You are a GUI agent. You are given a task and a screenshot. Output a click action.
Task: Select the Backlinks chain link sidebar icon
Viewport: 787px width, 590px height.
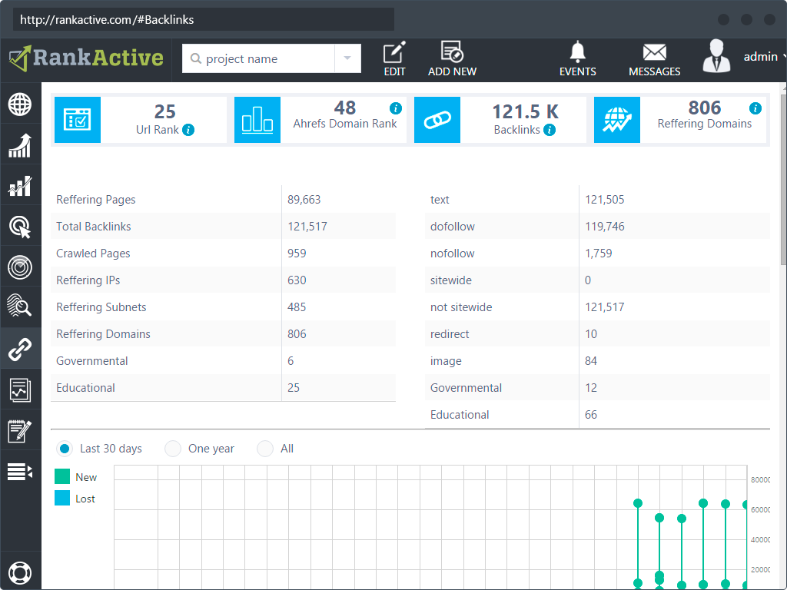(x=20, y=350)
